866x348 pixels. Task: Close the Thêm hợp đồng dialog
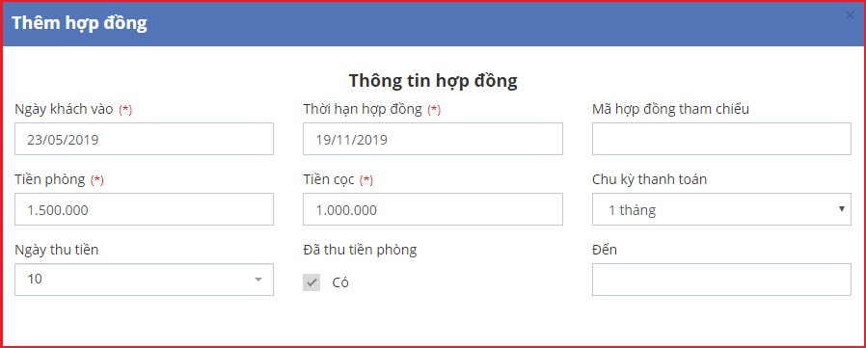click(x=850, y=15)
